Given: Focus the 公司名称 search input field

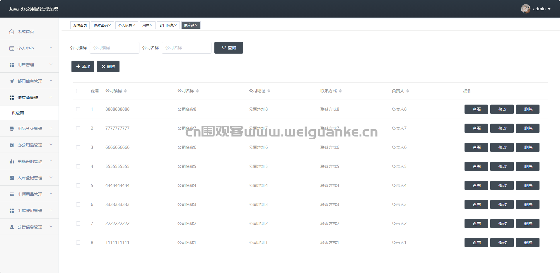Looking at the screenshot, I should click(186, 48).
